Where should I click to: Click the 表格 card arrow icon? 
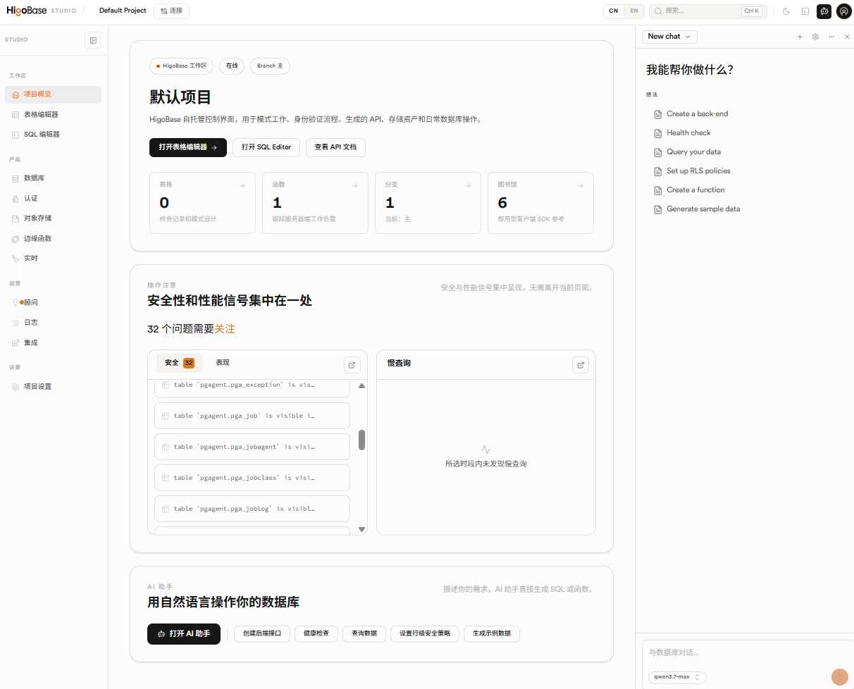click(242, 186)
